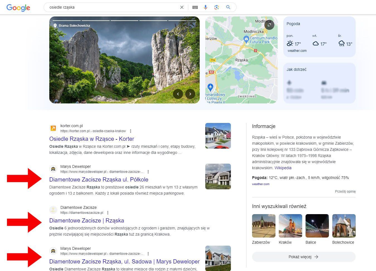Open Balice related search thumbnail
Screen dimensions: 376x271
[317, 226]
